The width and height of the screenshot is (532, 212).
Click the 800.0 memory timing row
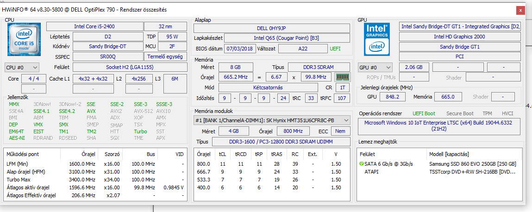(x=272, y=164)
